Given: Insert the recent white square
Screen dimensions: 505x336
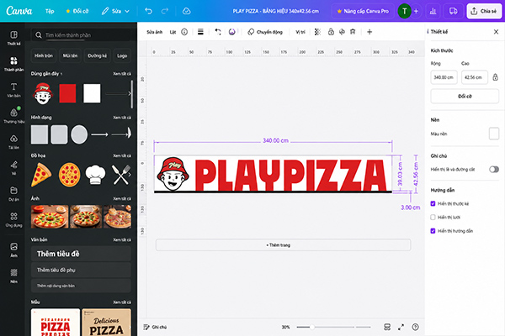Looking at the screenshot, I should 92,93.
